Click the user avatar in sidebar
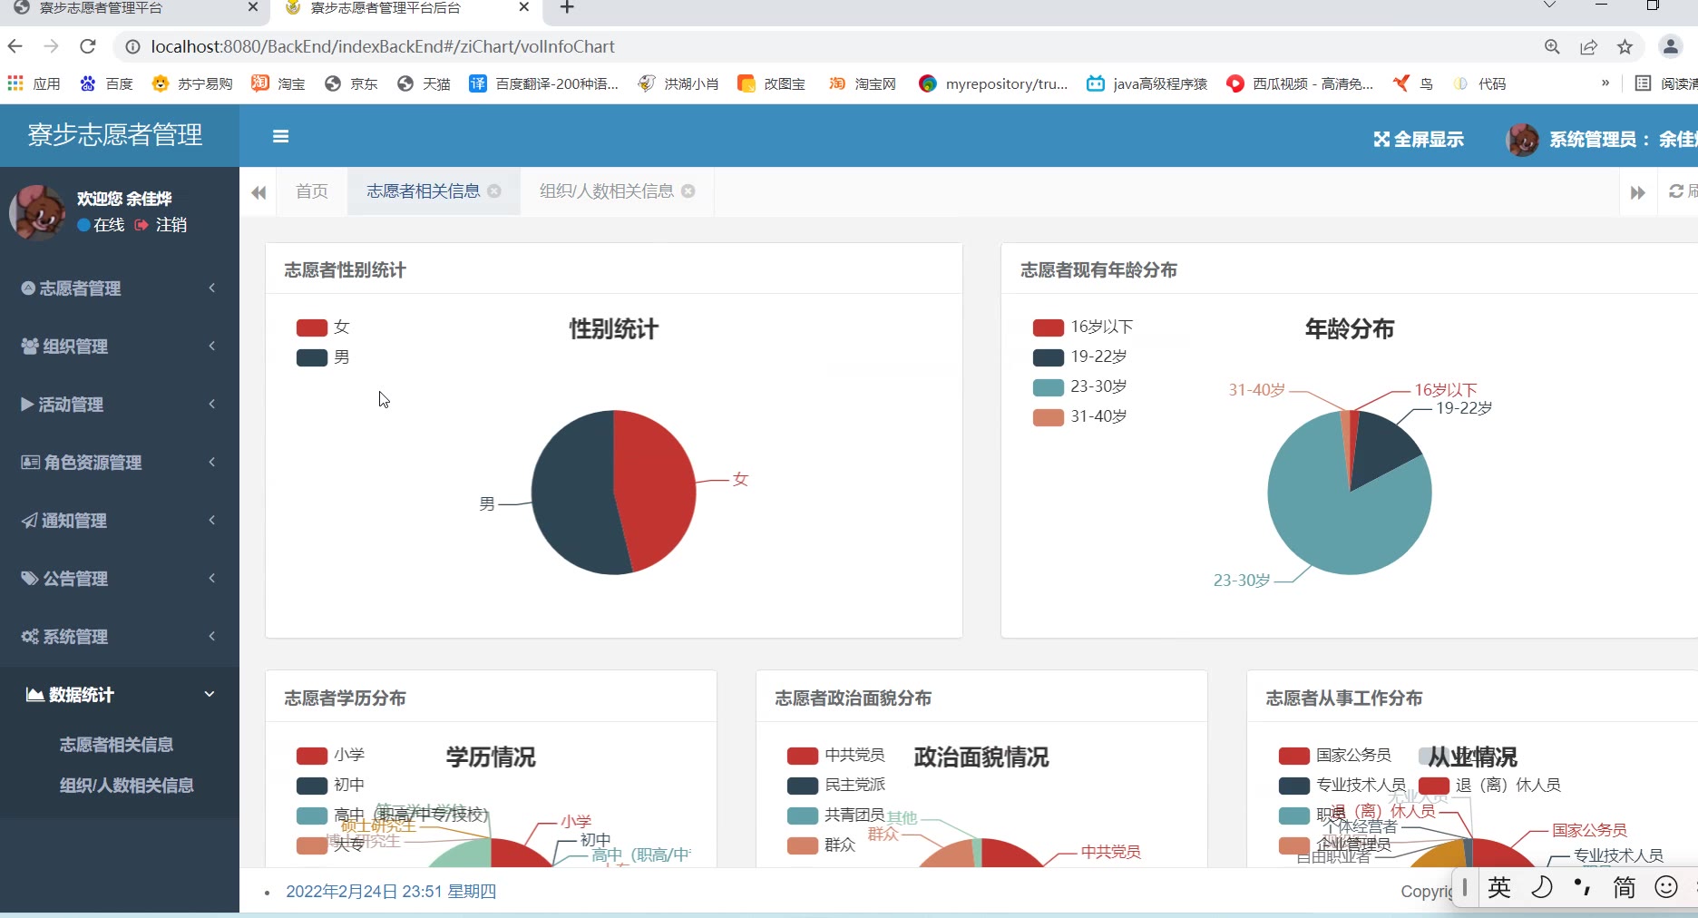 click(37, 212)
